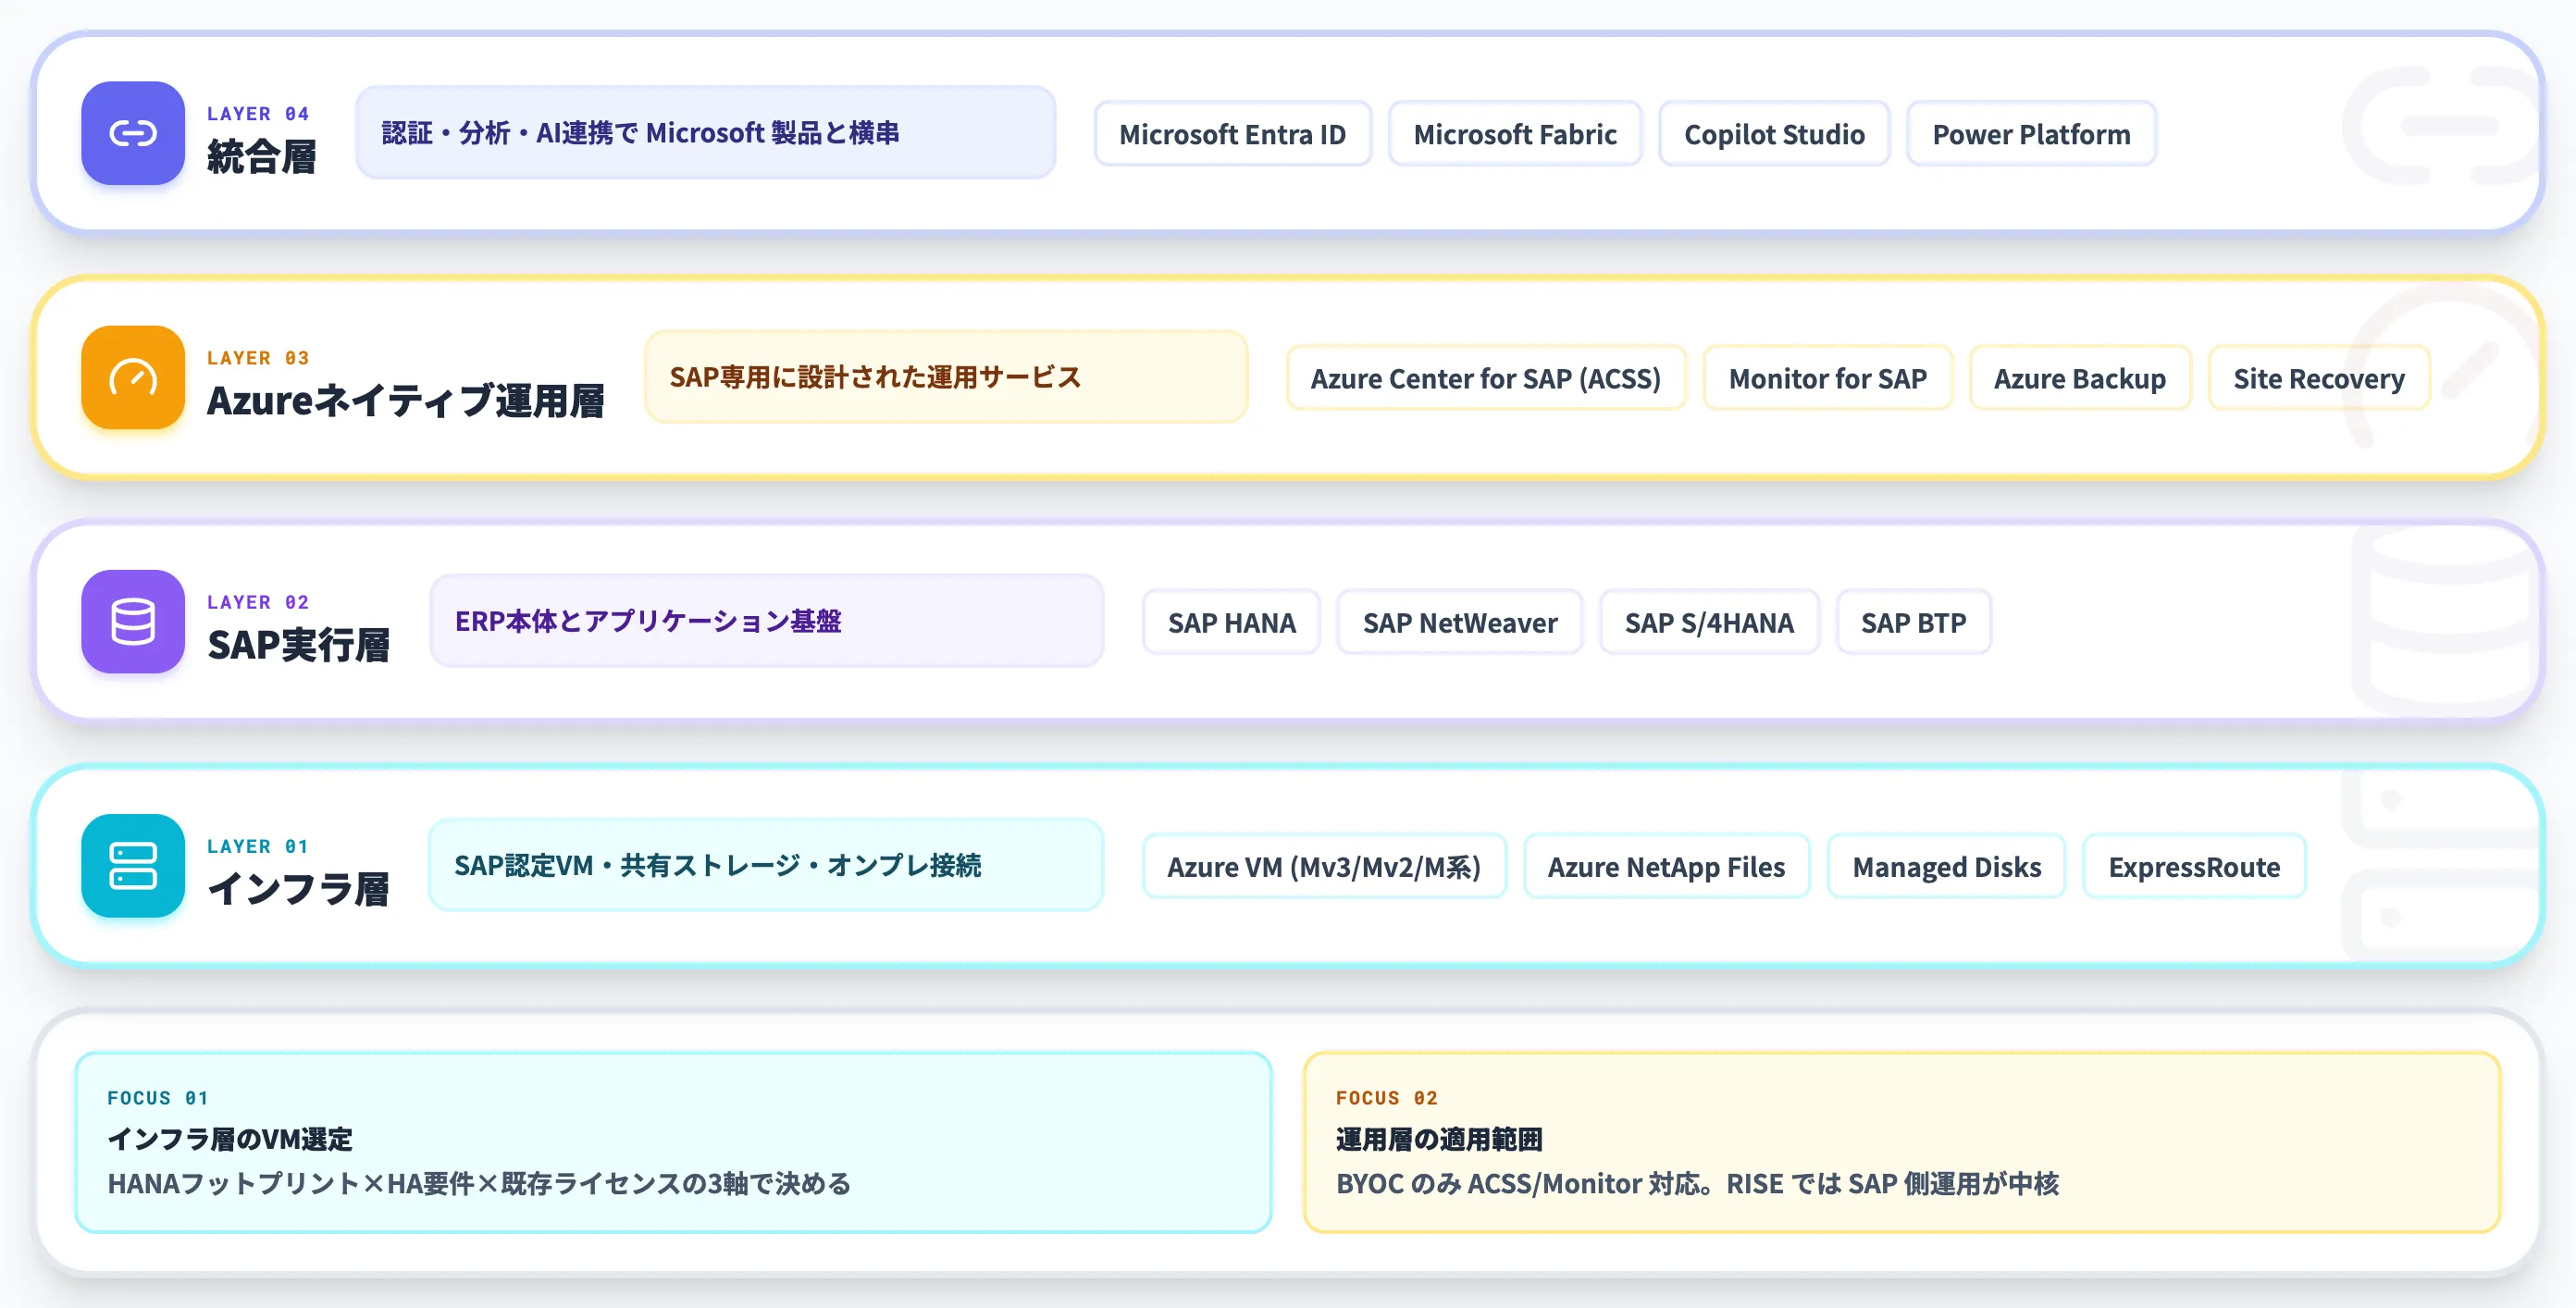Open Azure Center for SAP (ACSS) chip
The height and width of the screenshot is (1308, 2576).
(x=1486, y=378)
